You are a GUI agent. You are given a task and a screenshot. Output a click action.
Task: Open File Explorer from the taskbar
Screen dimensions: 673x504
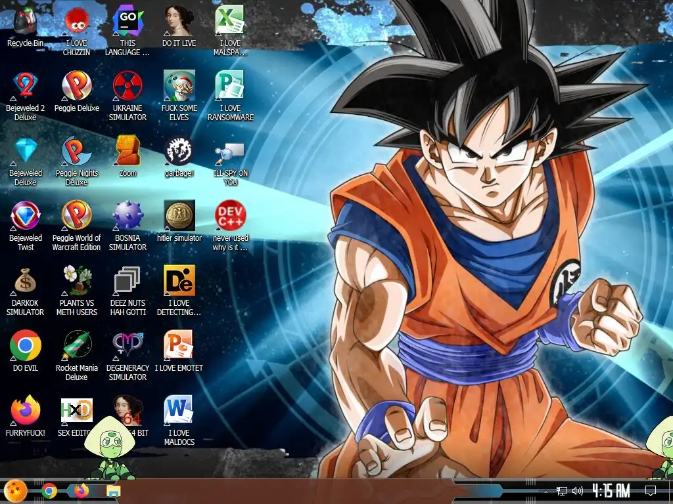[113, 491]
